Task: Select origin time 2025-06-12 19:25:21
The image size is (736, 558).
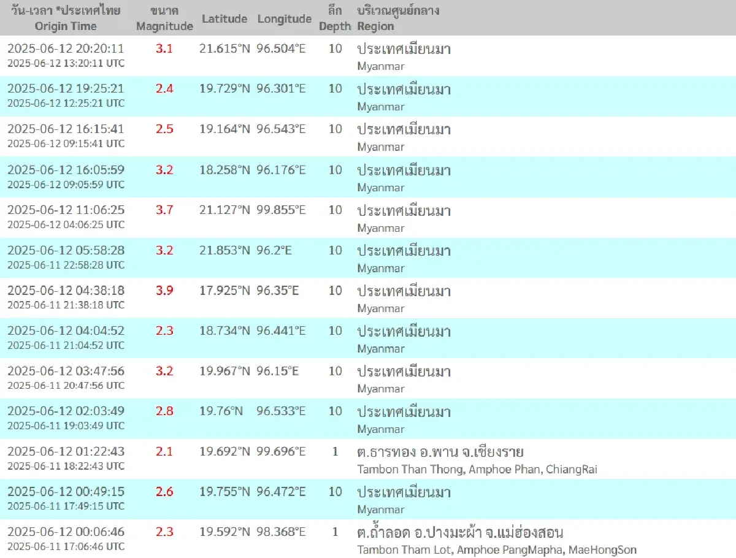Action: 66,89
